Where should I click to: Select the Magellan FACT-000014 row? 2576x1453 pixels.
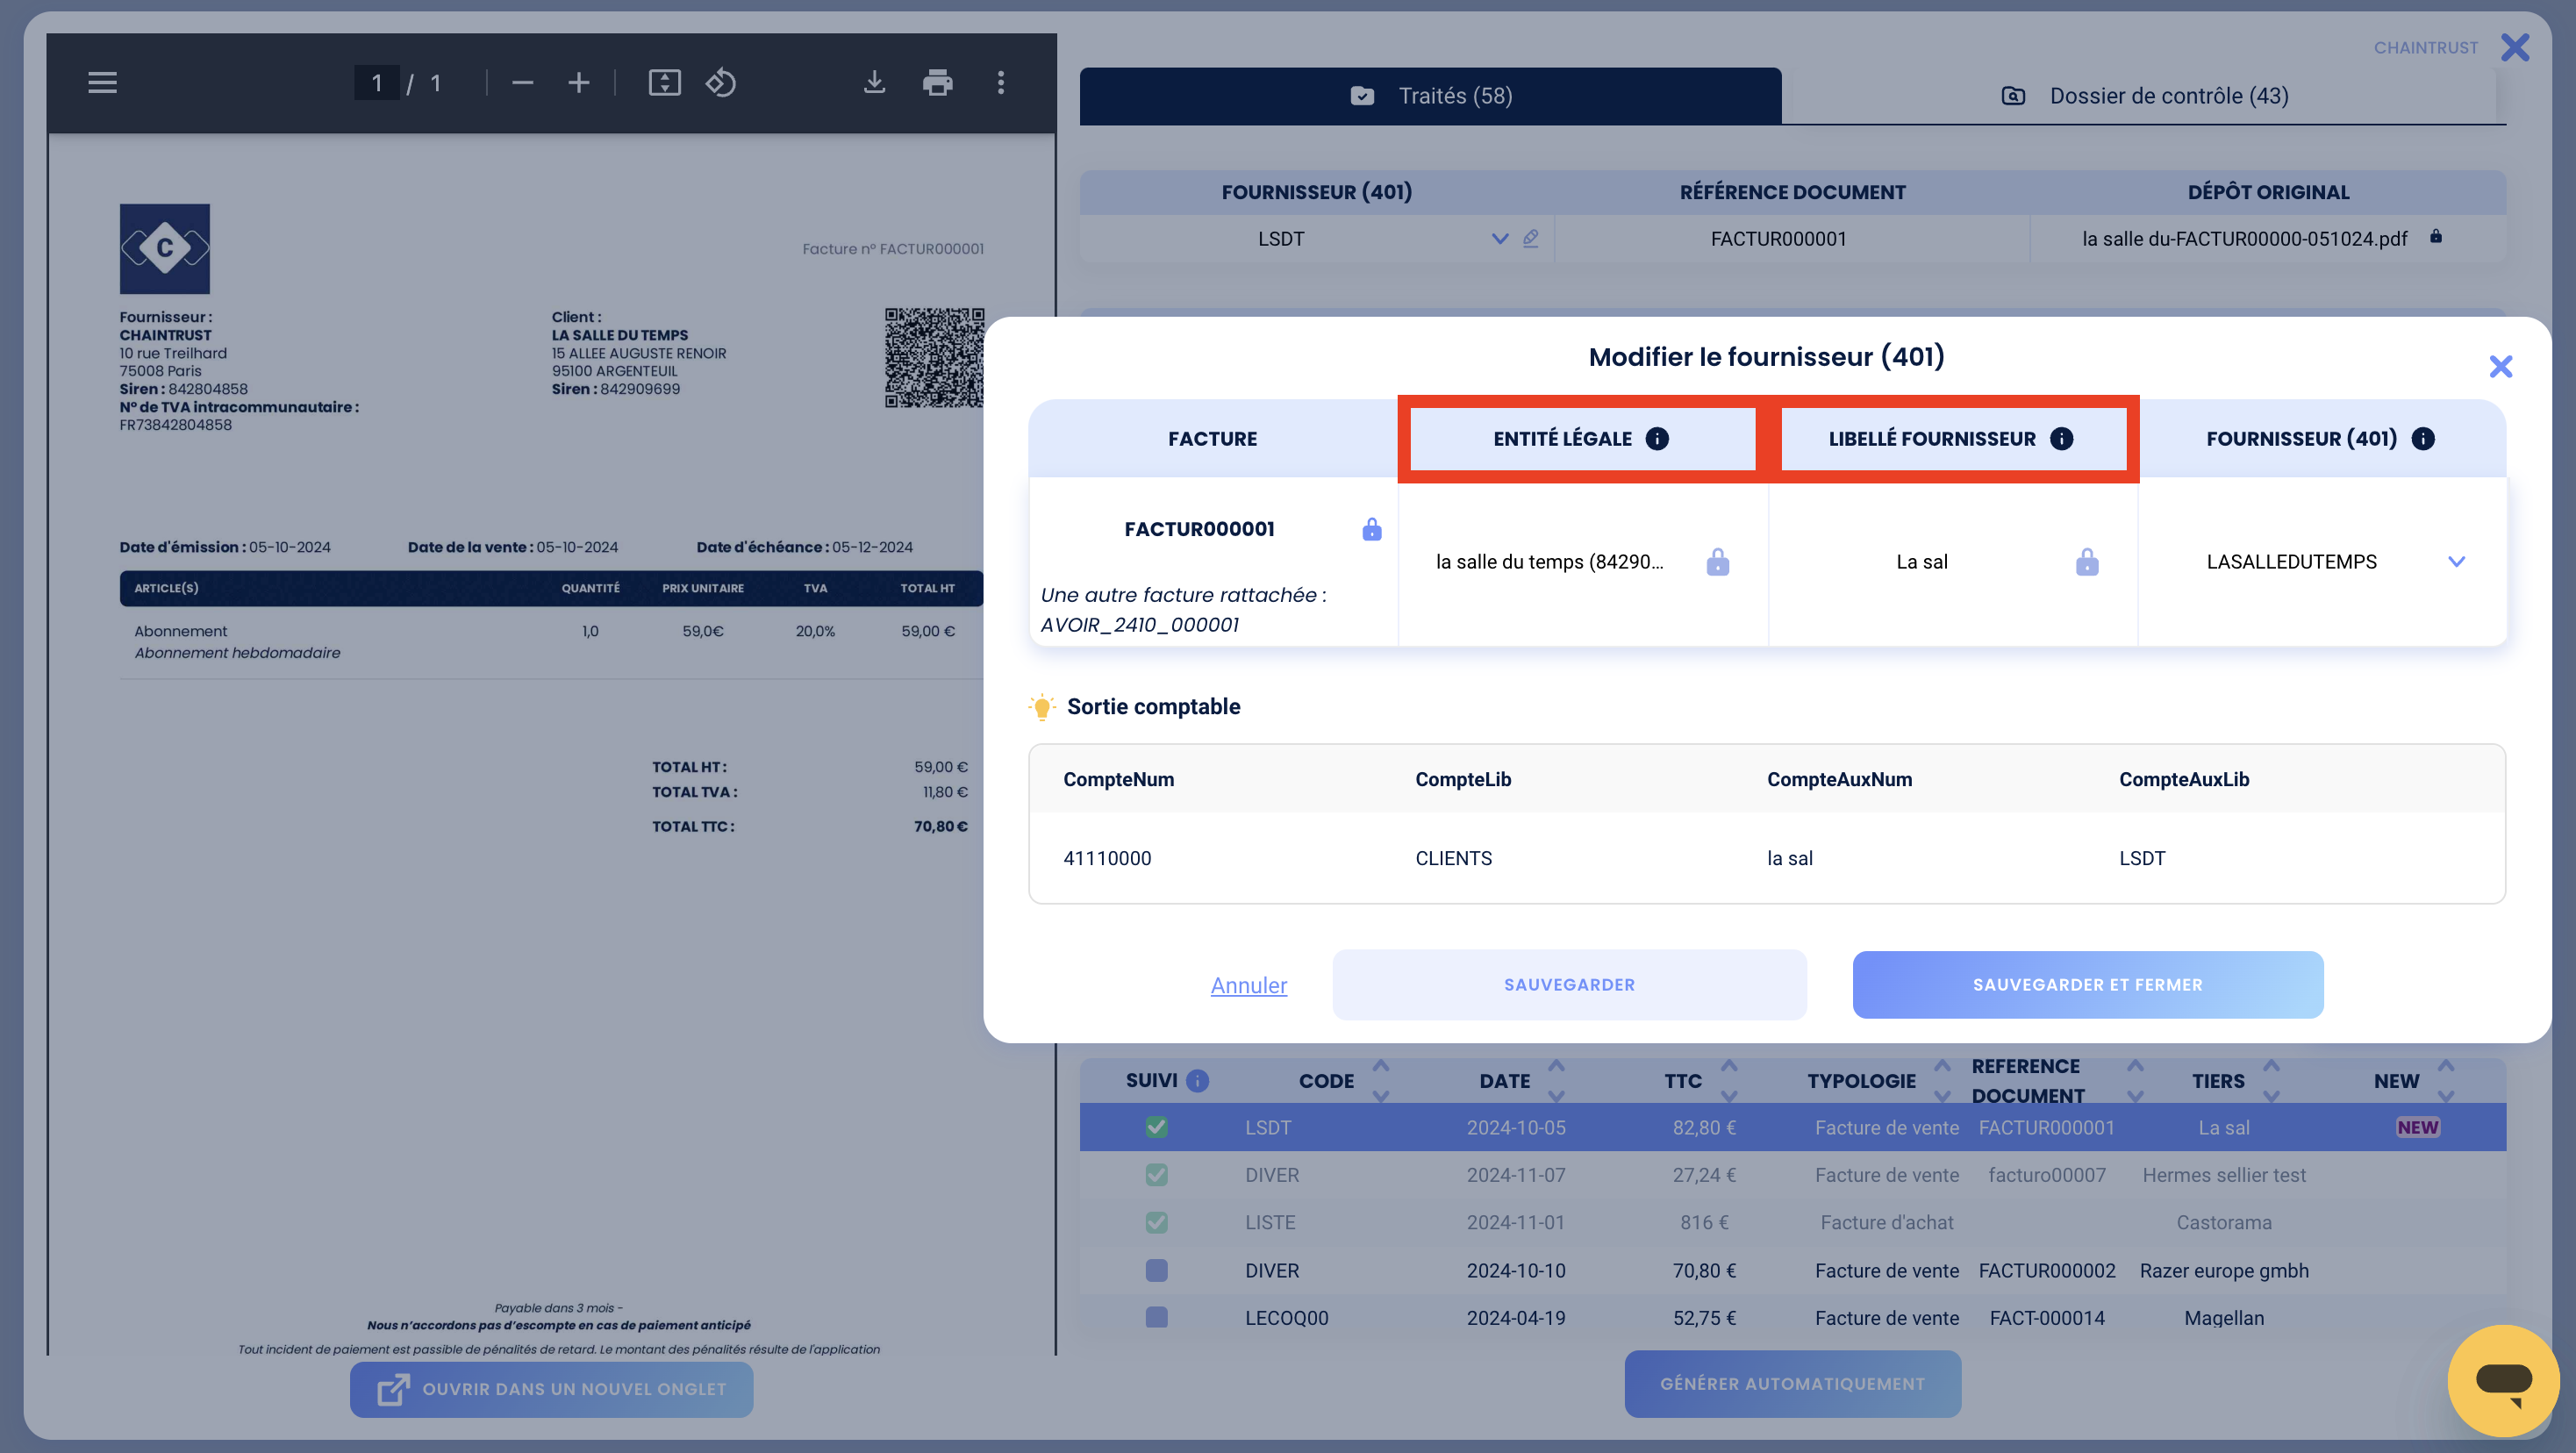pos(1792,1318)
